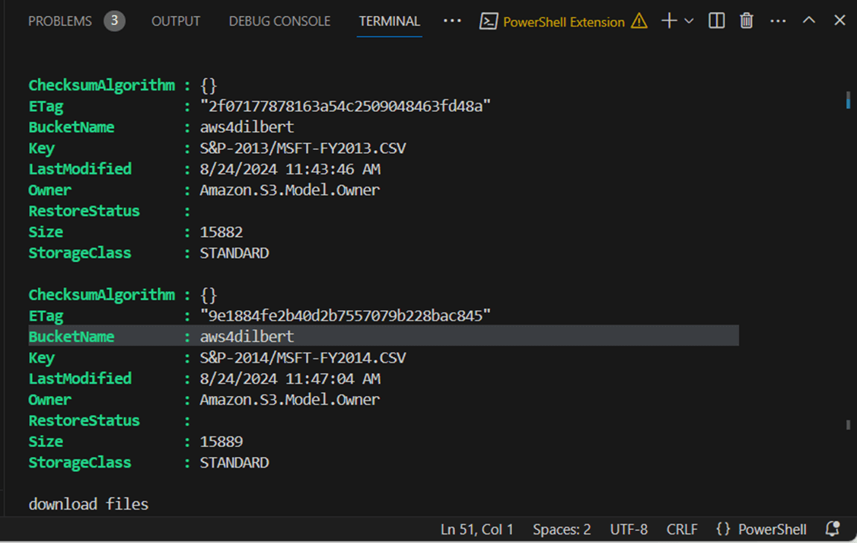Screen dimensions: 857x543
Task: Open PowerShell language mode selector
Action: (761, 529)
